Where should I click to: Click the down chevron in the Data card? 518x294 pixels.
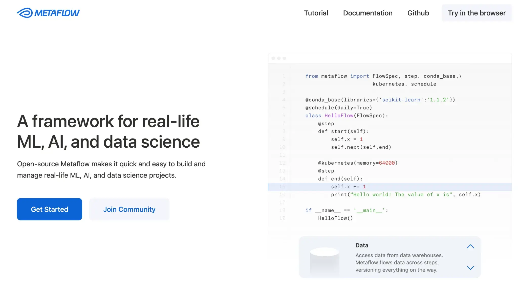[x=470, y=268]
